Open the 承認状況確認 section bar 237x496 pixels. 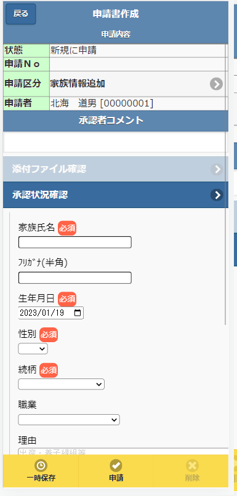pyautogui.click(x=116, y=195)
